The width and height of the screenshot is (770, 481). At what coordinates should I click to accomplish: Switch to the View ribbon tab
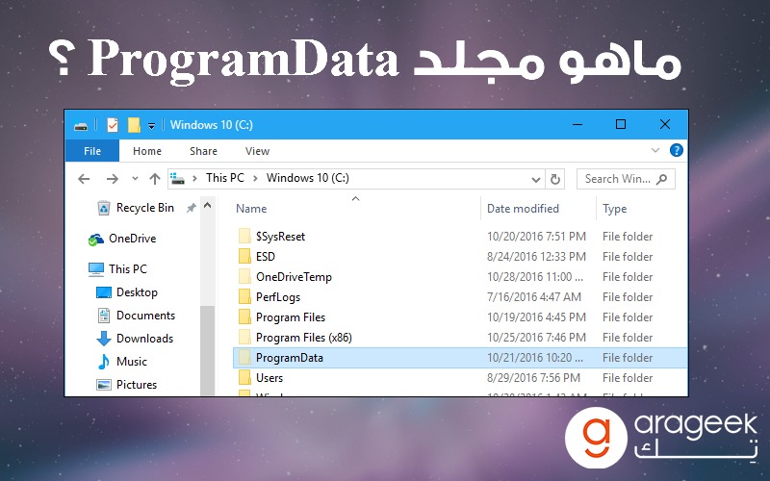tap(257, 151)
